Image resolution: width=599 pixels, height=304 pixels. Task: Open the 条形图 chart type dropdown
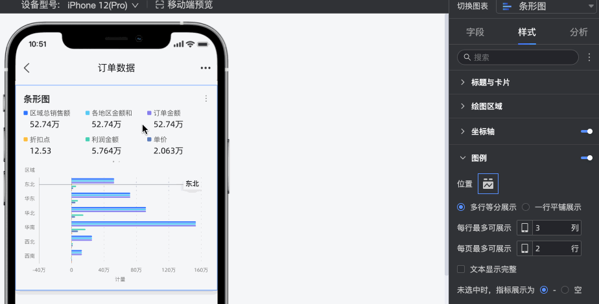(x=547, y=6)
